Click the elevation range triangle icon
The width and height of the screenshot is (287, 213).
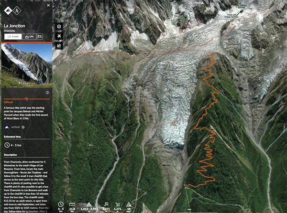89,204
